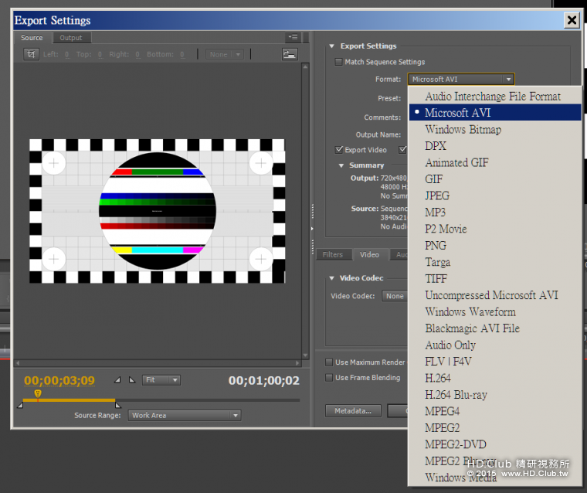Open the Fit zoom level dropdown
Viewport: 587px width, 493px height.
[162, 379]
